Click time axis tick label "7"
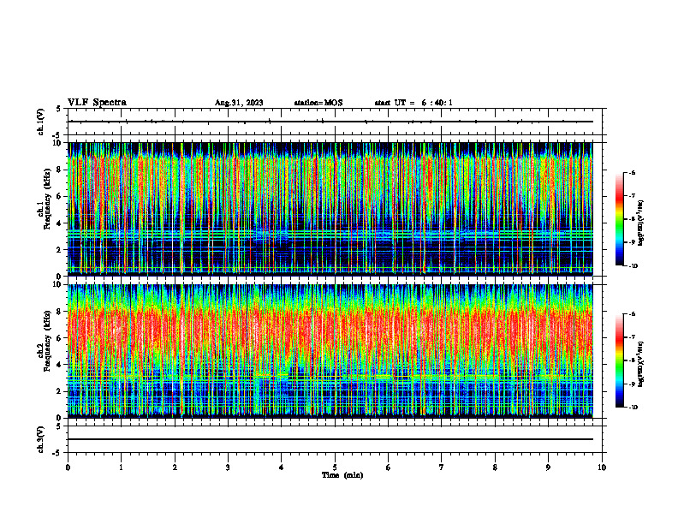The image size is (678, 524). pos(442,467)
